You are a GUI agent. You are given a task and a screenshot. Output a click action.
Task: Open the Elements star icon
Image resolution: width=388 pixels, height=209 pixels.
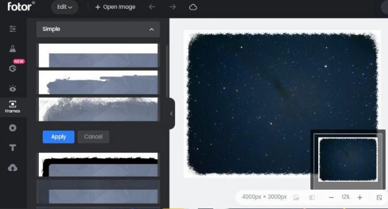[x=13, y=128]
